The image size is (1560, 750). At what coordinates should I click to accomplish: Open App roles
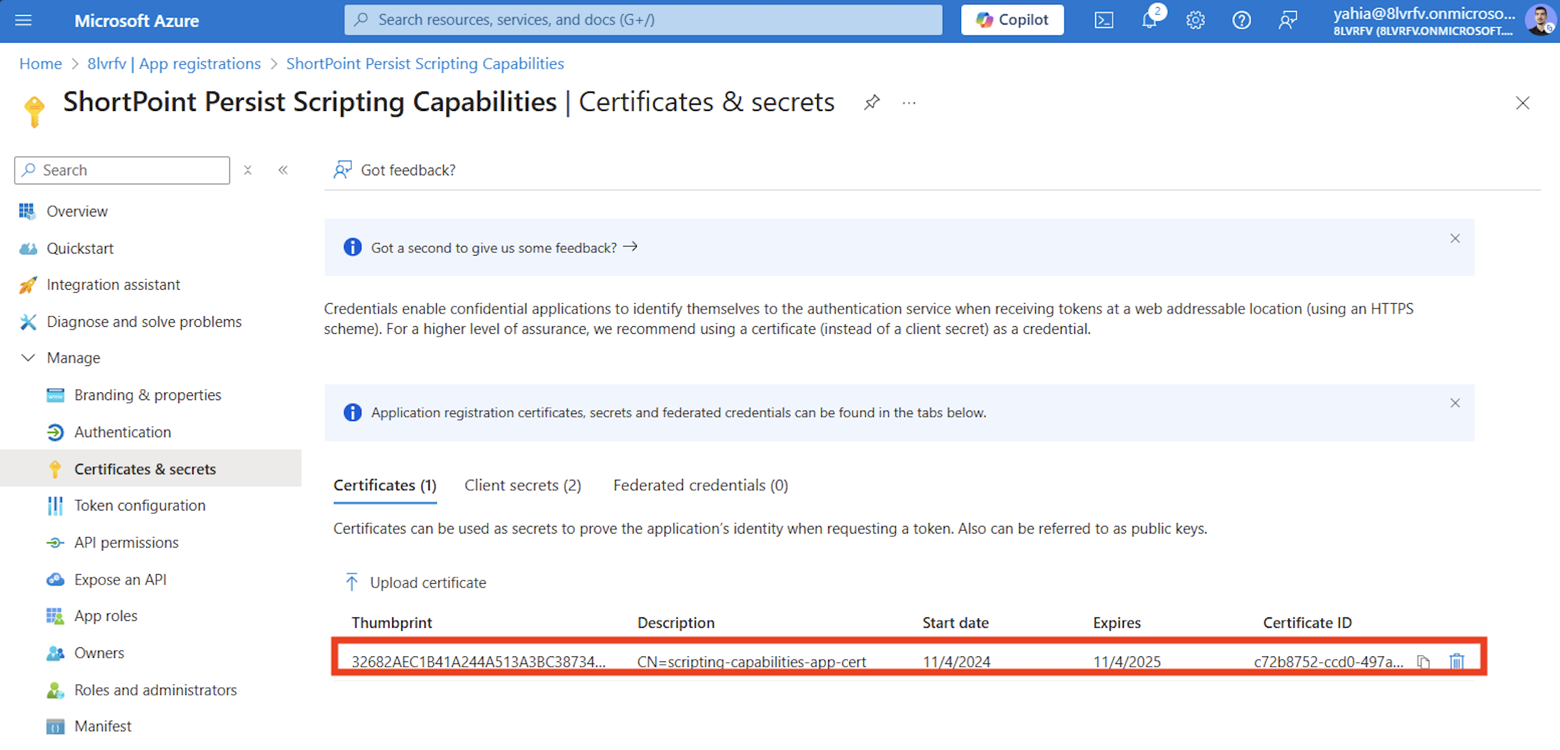(x=106, y=616)
